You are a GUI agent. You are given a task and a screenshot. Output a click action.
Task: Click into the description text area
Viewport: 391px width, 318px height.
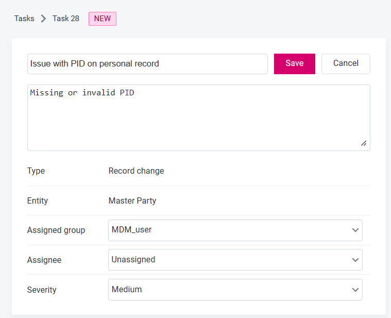(x=198, y=118)
